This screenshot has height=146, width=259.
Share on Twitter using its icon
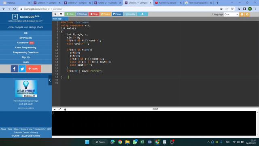coord(22,69)
